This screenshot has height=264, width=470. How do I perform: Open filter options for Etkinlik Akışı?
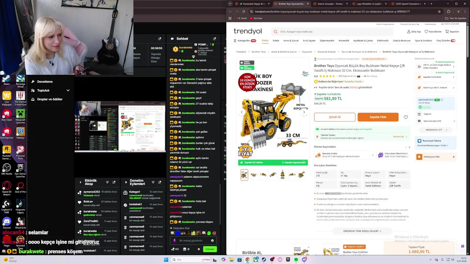coord(107,182)
